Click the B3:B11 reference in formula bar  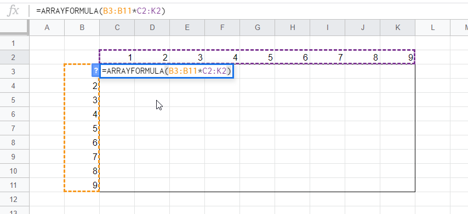[117, 11]
